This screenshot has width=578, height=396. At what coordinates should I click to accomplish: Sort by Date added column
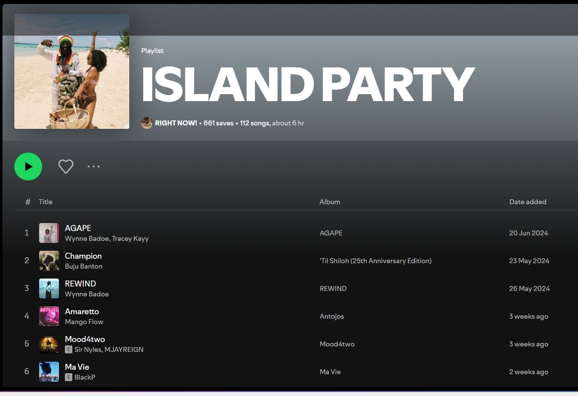coord(527,202)
